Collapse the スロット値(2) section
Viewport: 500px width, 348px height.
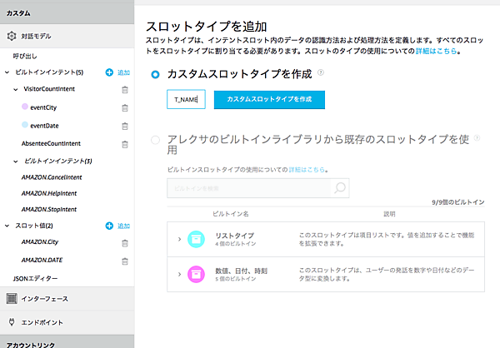tap(8, 226)
